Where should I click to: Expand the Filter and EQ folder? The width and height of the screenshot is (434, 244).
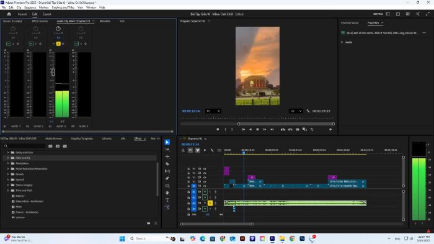point(7,158)
